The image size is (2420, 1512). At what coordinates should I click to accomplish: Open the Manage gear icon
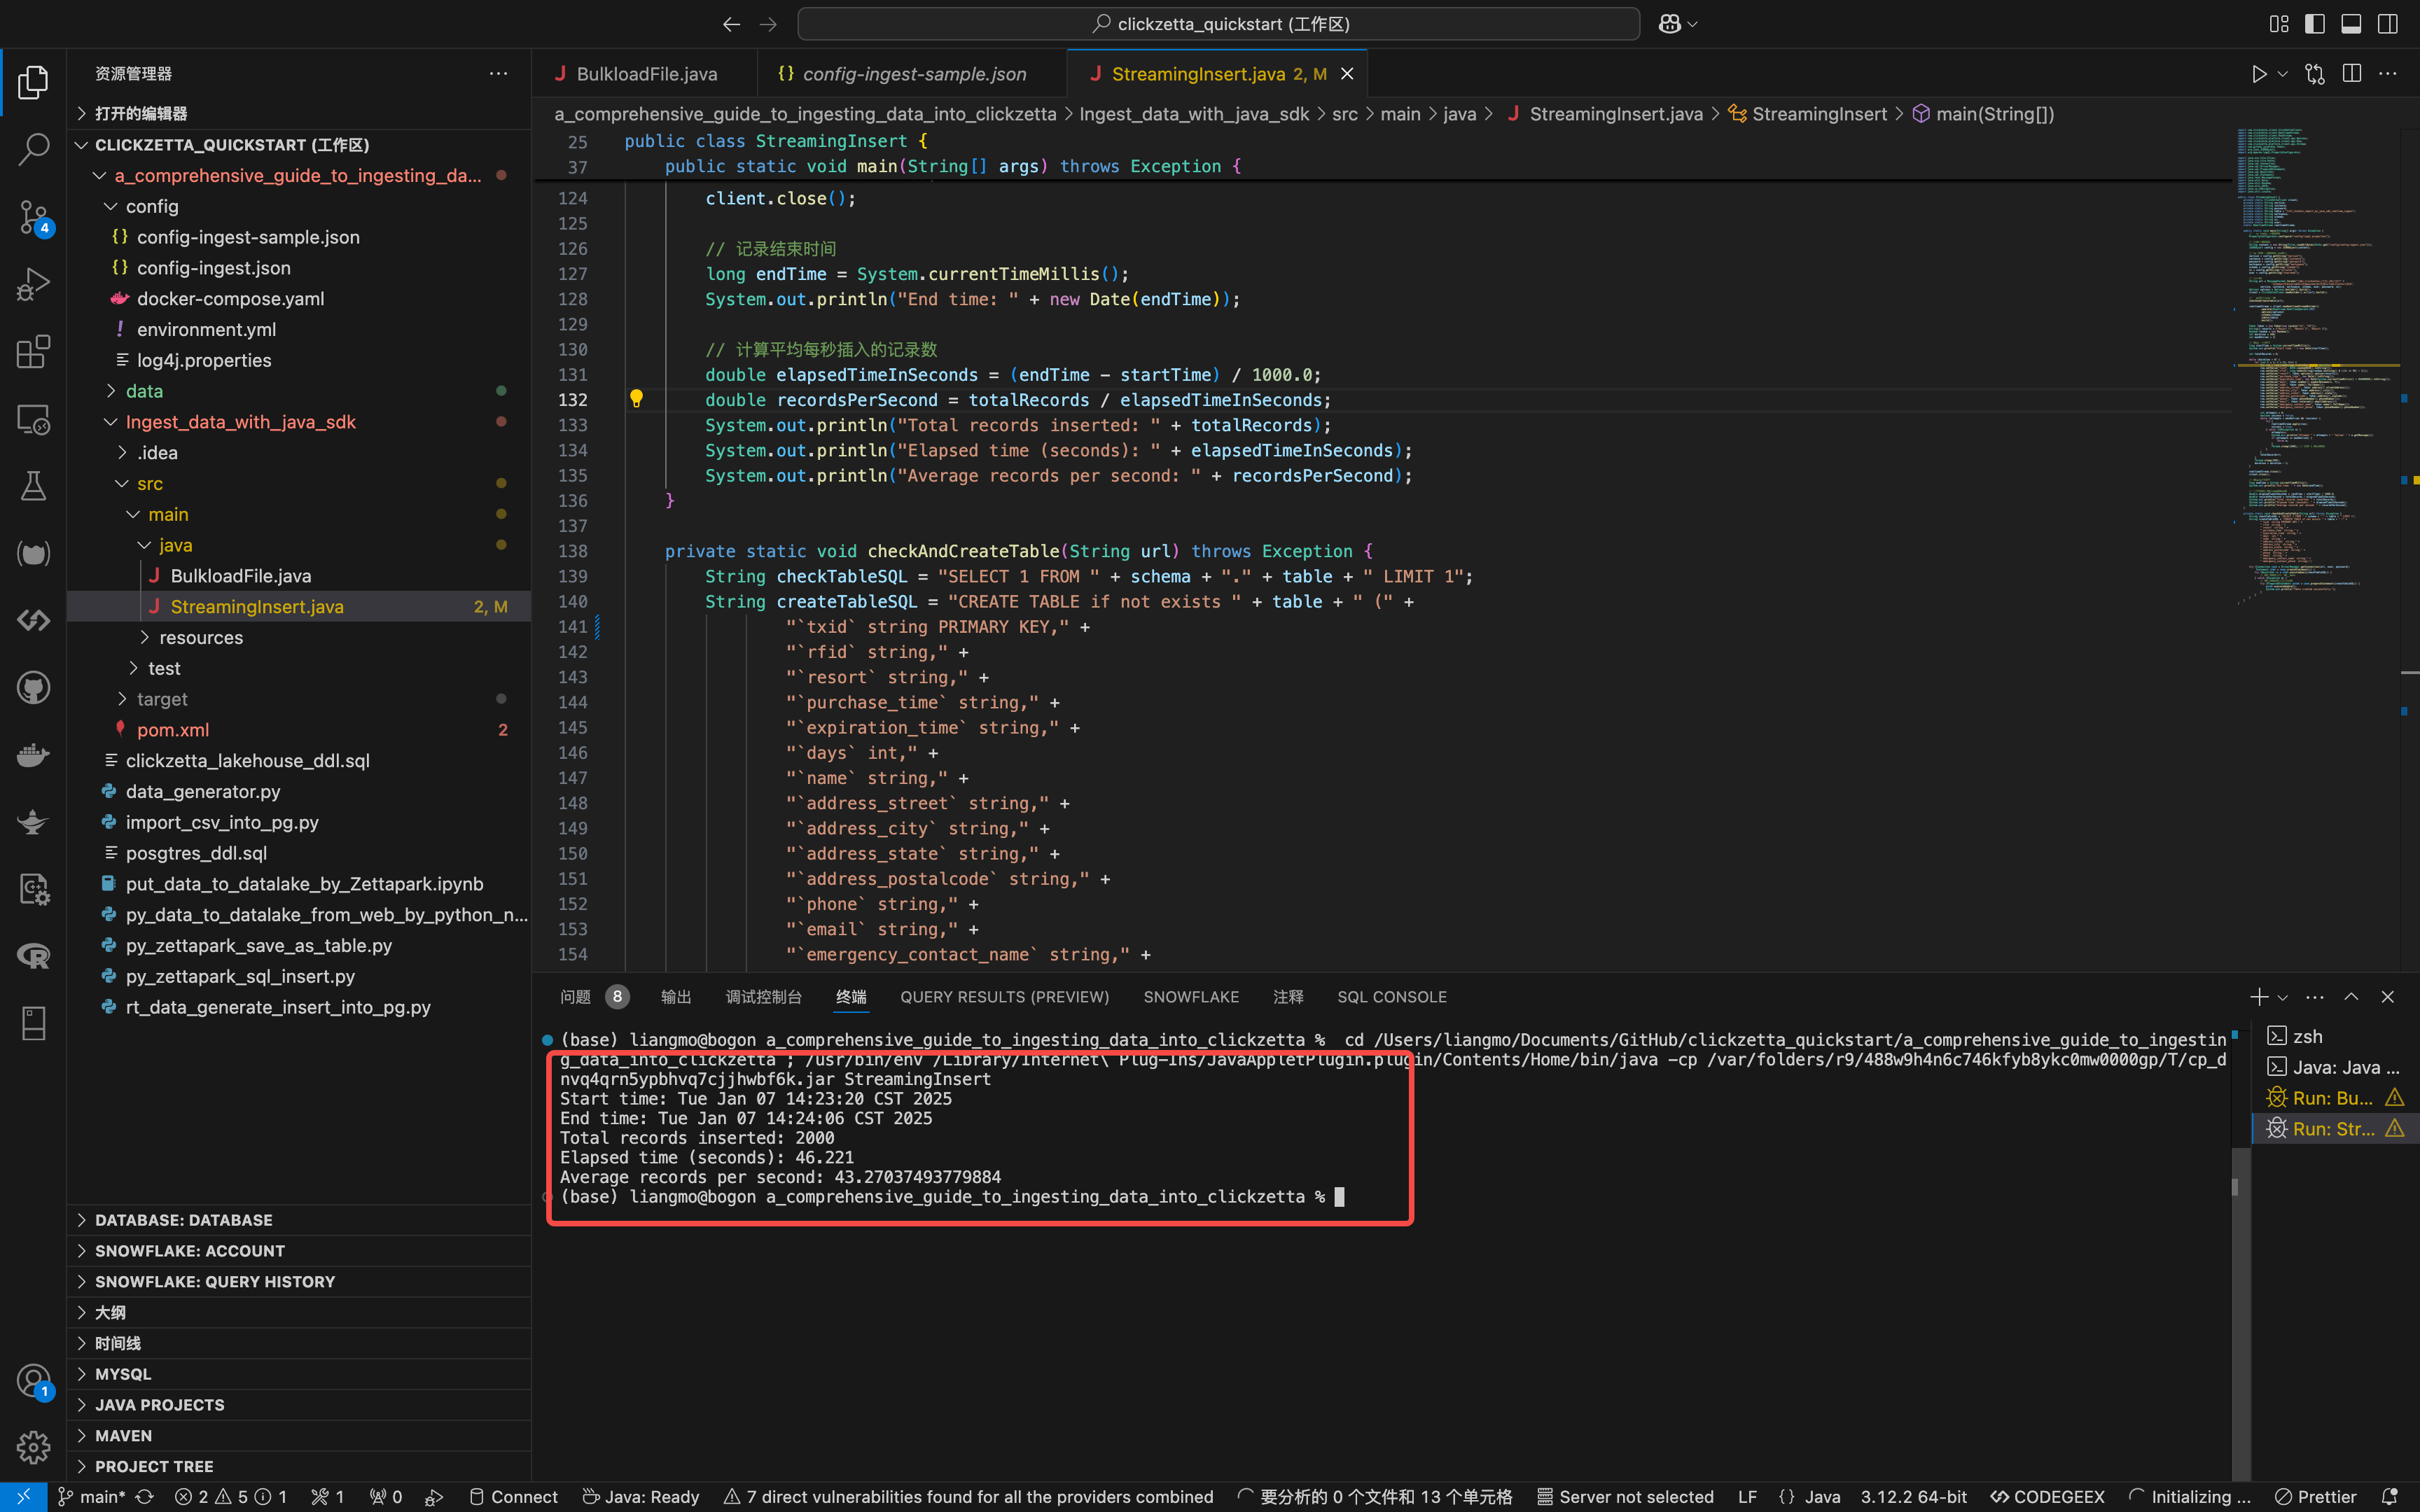tap(33, 1446)
